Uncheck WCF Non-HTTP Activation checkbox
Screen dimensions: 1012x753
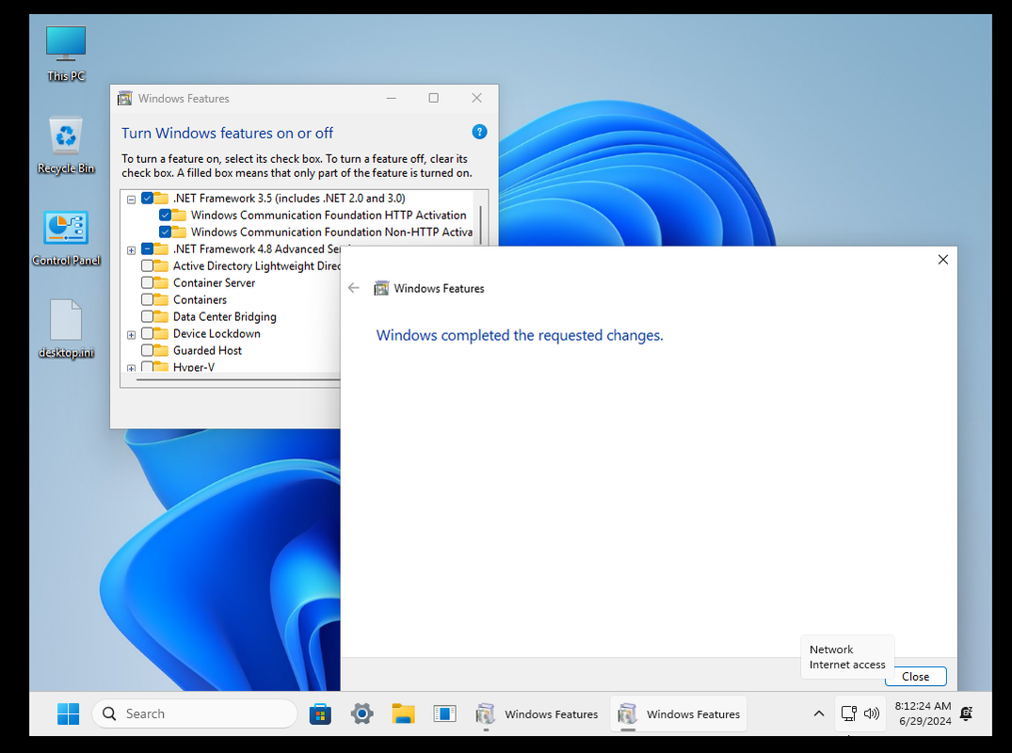point(165,232)
